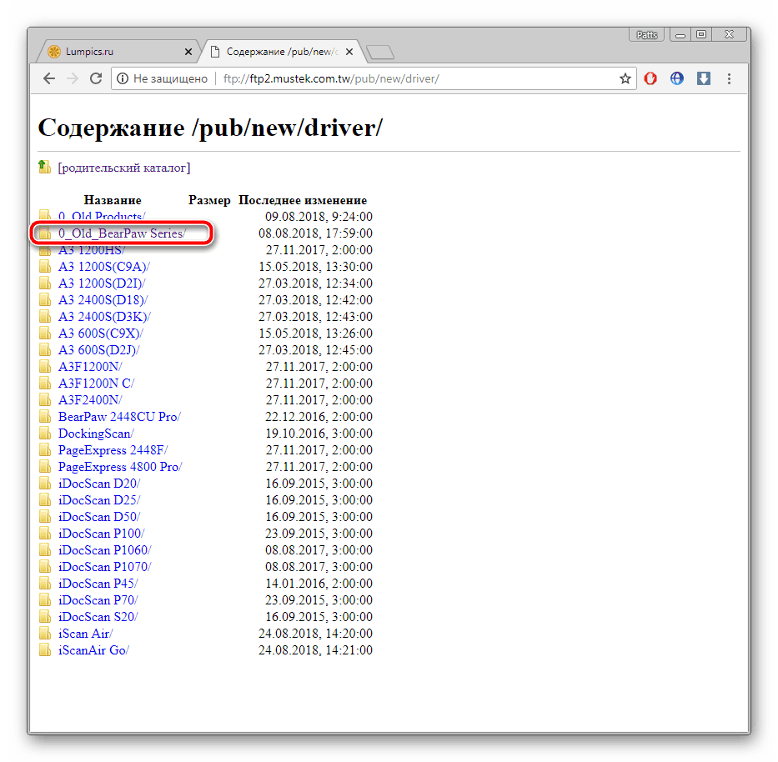Click folder icon next to iScan Air
The height and width of the screenshot is (762, 778).
pyautogui.click(x=45, y=634)
